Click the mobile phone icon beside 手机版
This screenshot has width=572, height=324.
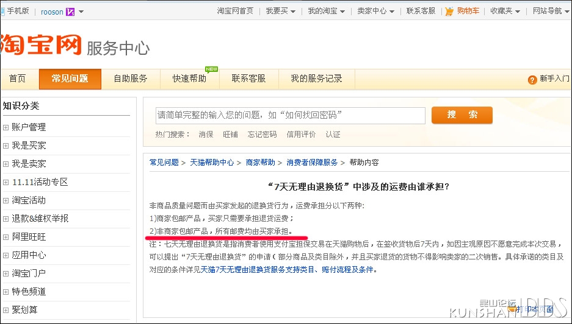pos(2,12)
